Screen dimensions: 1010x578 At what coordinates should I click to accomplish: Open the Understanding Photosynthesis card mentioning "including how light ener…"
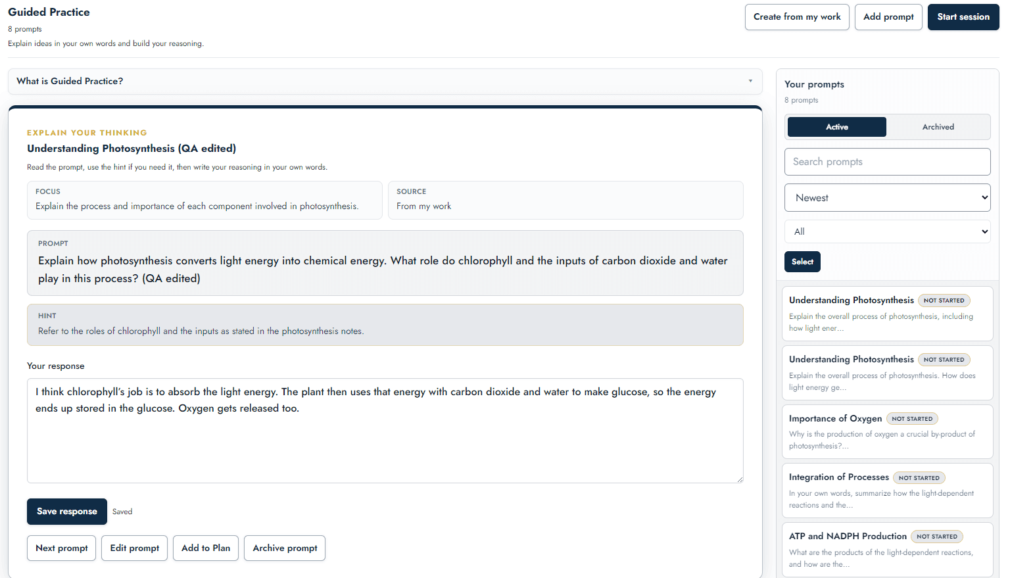[887, 314]
